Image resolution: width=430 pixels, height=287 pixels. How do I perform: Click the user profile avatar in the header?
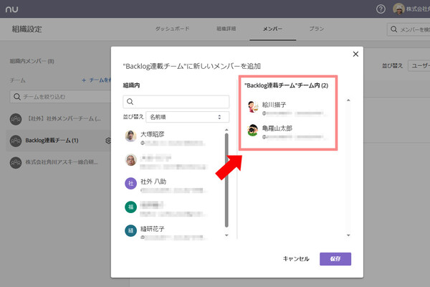tap(398, 9)
